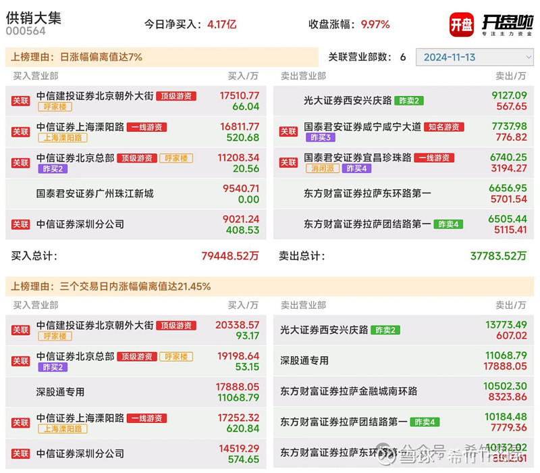Open 光大证券西安兴庆路 row selling 9127.09

pyautogui.click(x=404, y=101)
